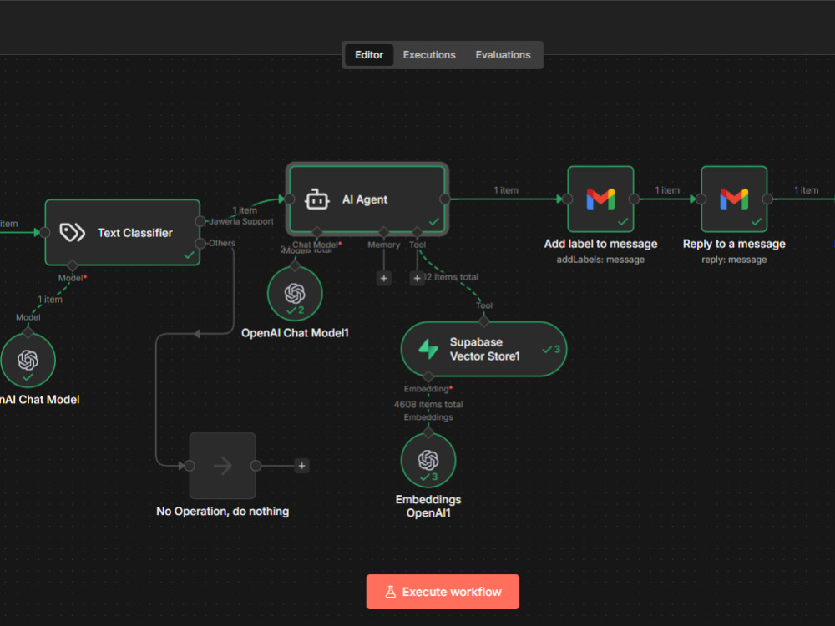Click the Text Classifier success checkmark
This screenshot has height=626, width=835.
(189, 255)
